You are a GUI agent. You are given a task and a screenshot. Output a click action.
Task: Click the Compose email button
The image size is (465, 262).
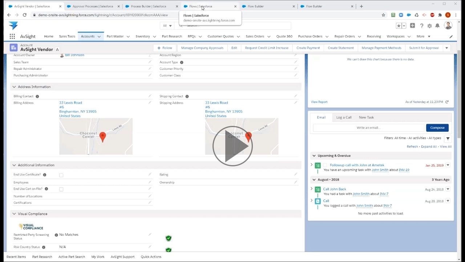(x=437, y=128)
